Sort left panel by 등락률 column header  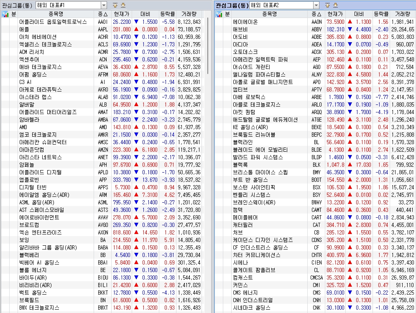(167, 14)
